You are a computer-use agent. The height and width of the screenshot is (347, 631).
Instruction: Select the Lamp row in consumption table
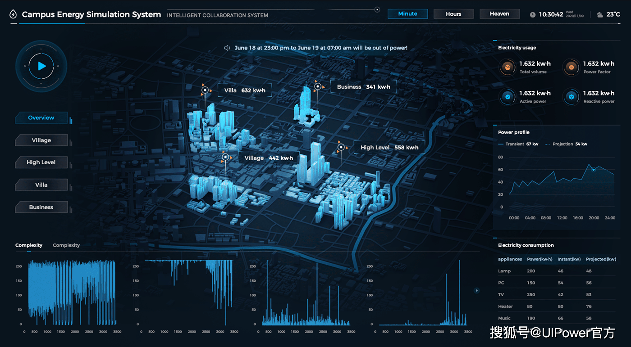coord(556,271)
